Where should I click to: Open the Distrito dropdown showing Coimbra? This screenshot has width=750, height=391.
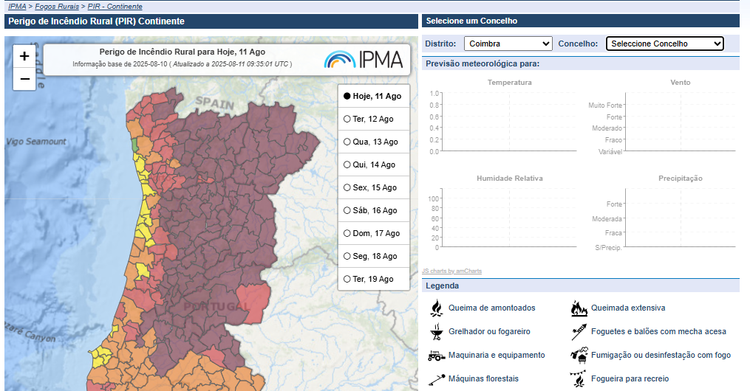click(508, 44)
